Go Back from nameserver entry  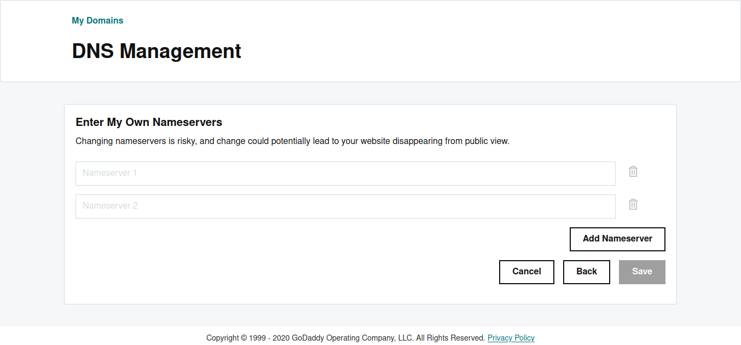click(587, 272)
